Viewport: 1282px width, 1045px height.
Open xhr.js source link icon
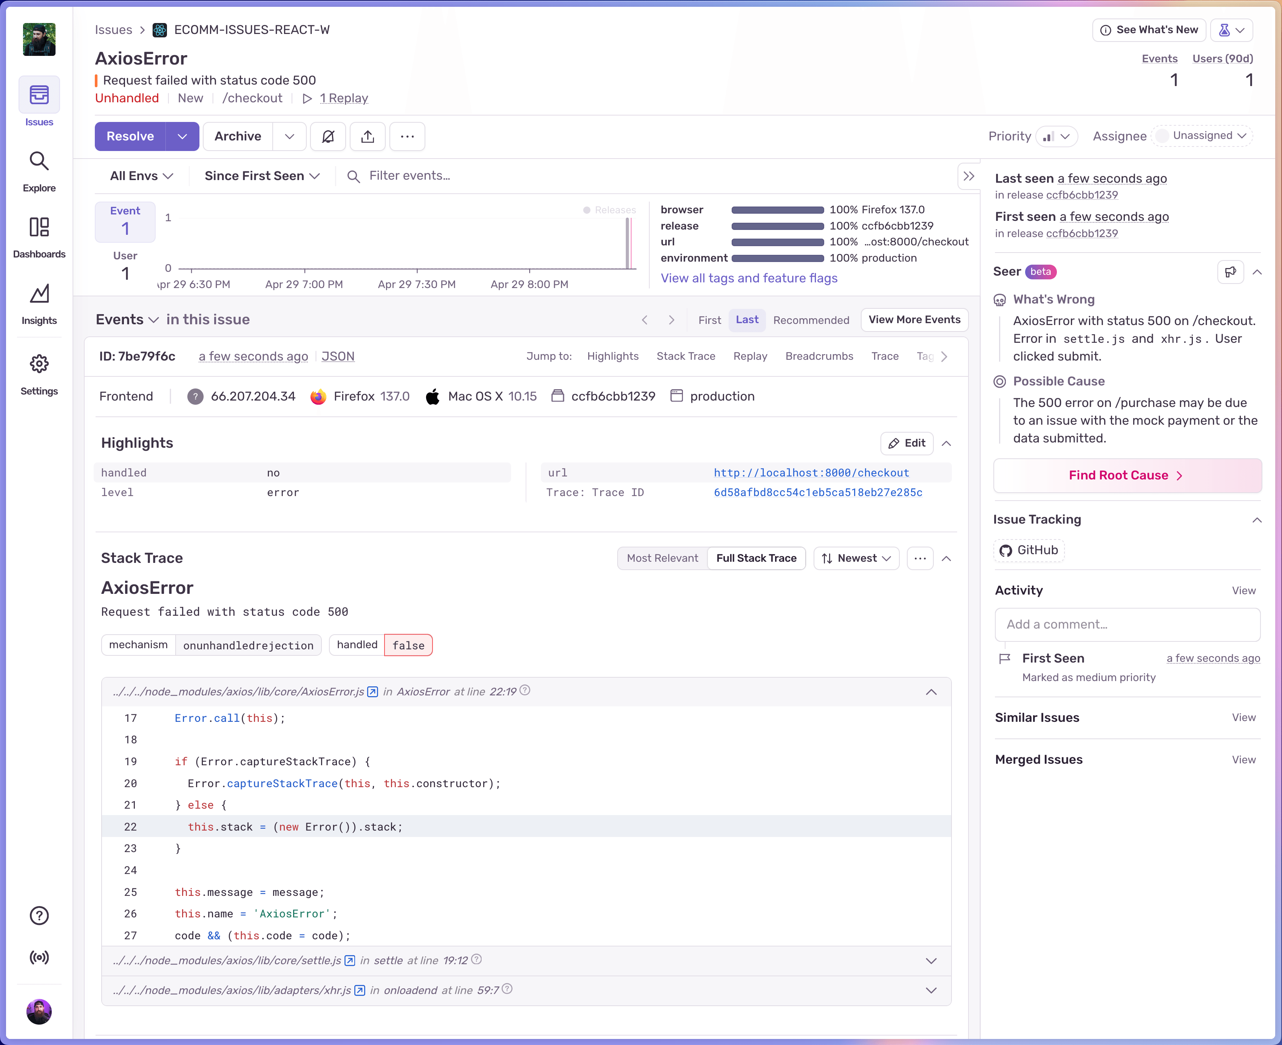point(360,991)
